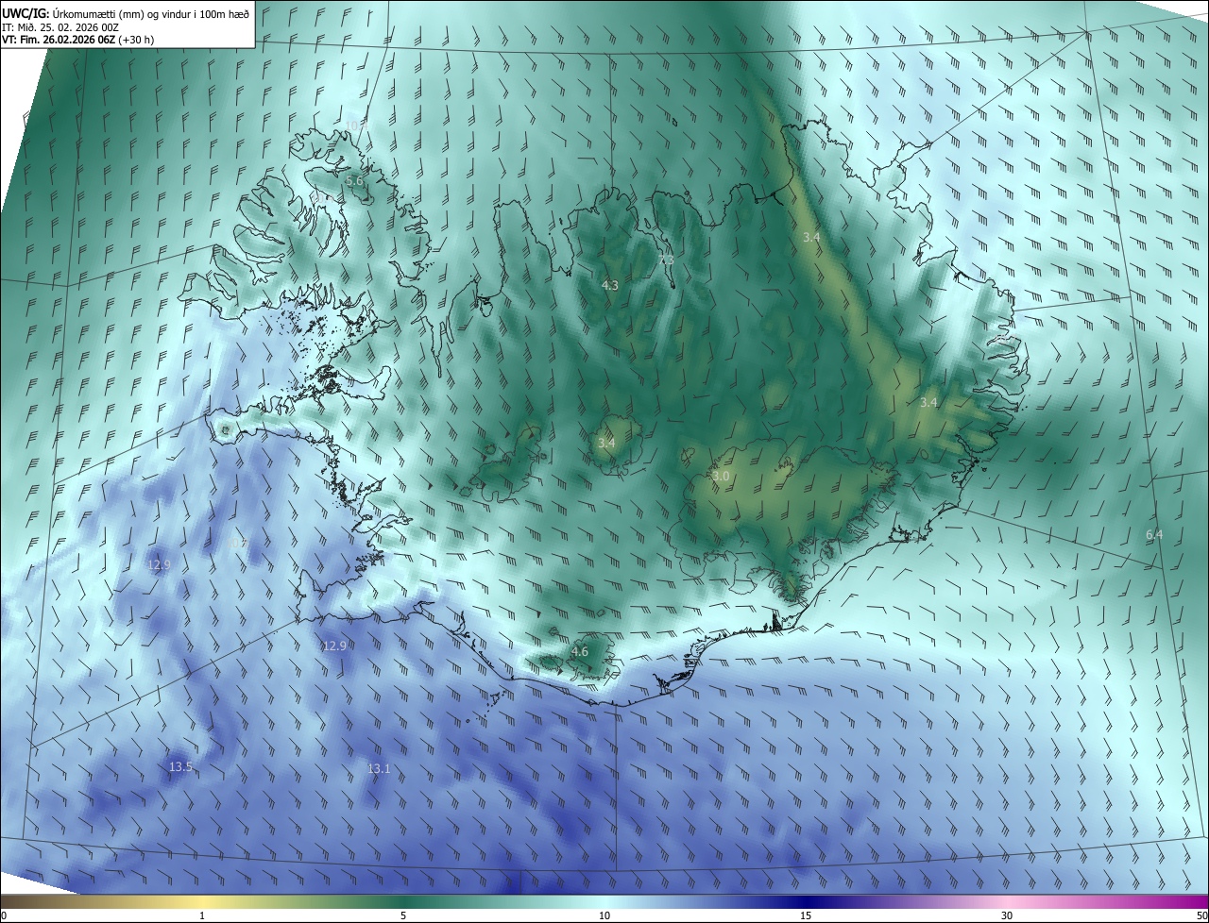1209x923 pixels.
Task: Click the 7.3 value on the map
Action: pos(666,259)
